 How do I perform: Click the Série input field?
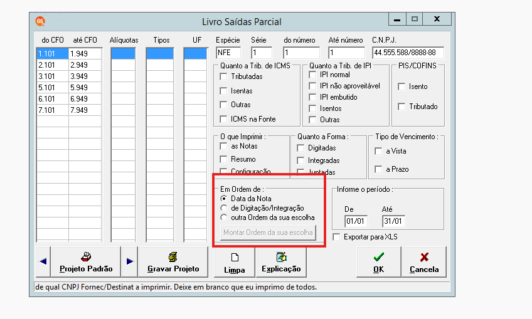[262, 53]
